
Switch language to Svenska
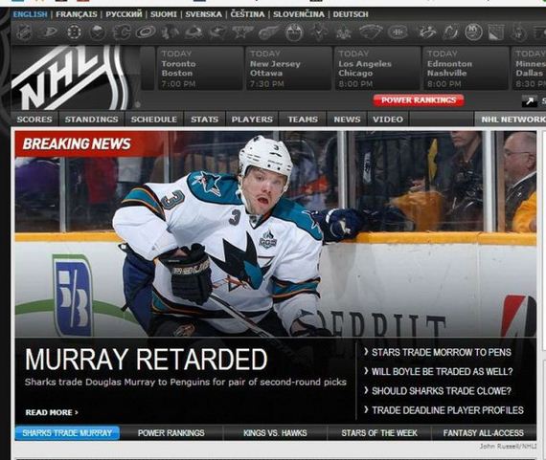pyautogui.click(x=203, y=14)
